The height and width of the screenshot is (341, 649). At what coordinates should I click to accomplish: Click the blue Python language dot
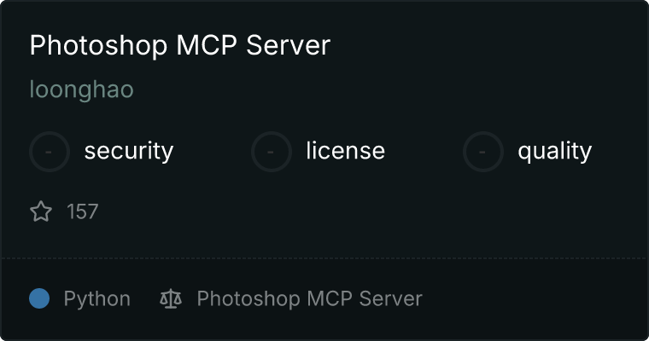39,298
